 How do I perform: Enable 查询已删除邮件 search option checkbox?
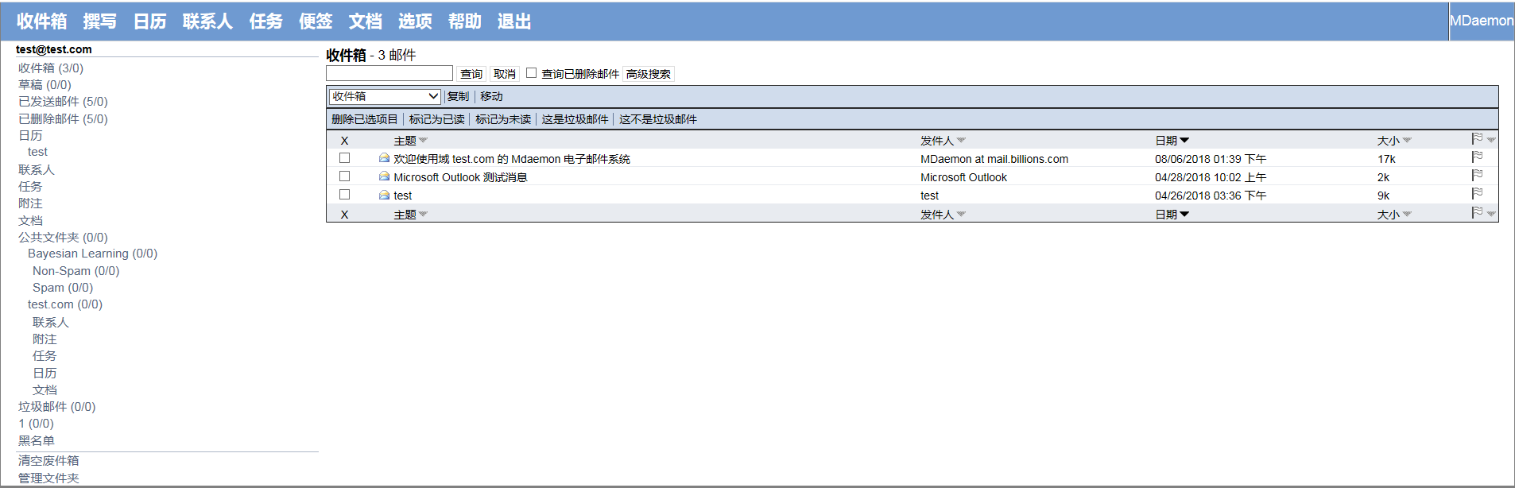click(532, 73)
